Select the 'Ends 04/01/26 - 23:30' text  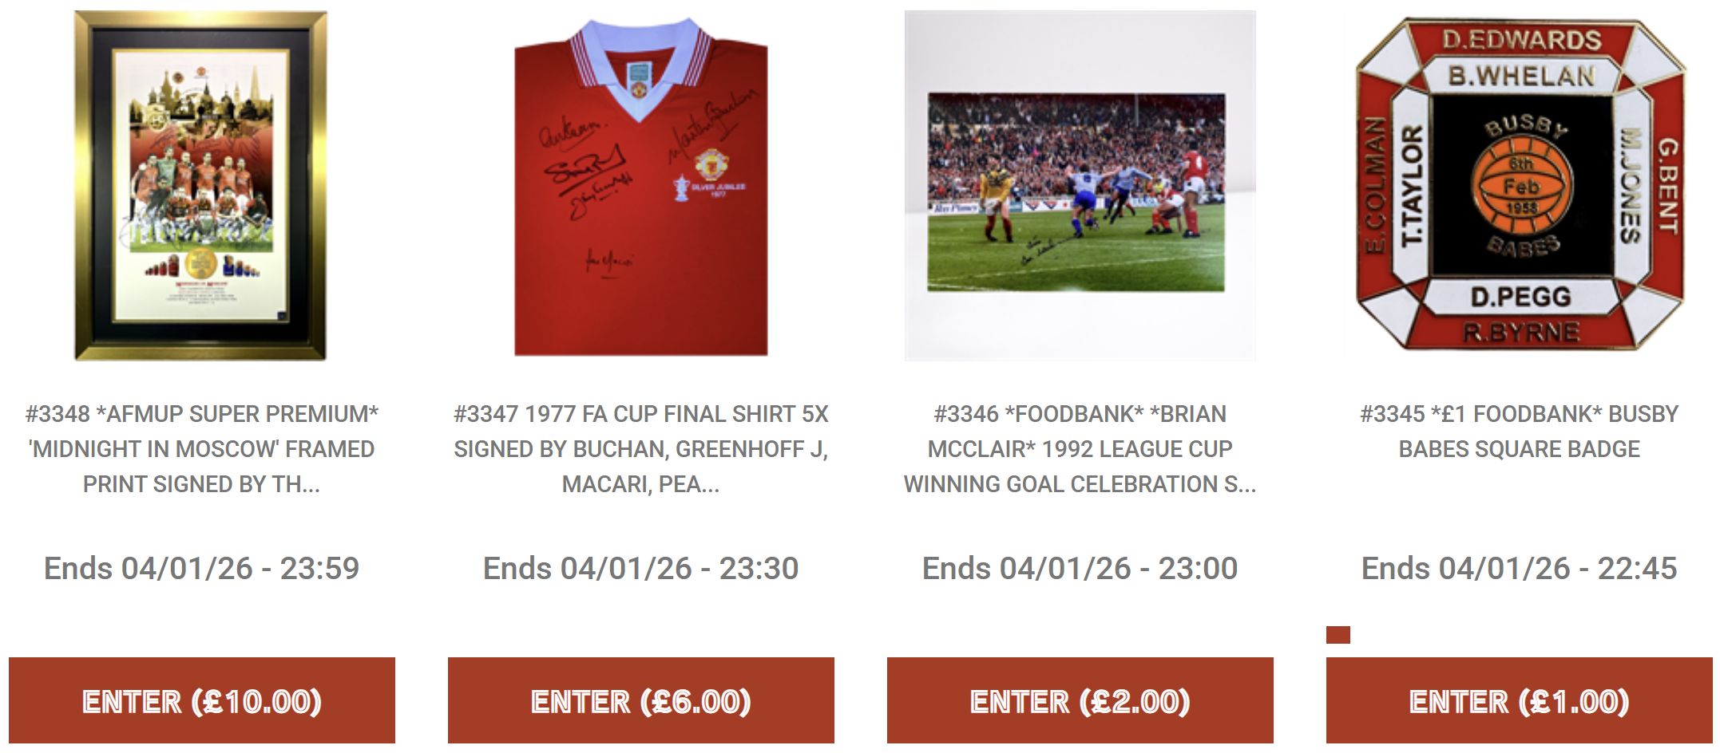click(x=641, y=568)
